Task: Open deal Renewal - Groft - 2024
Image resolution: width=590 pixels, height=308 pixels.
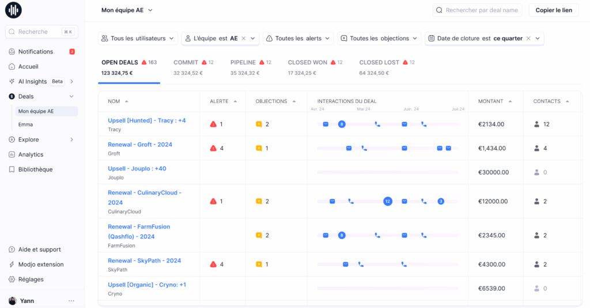Action: click(140, 145)
